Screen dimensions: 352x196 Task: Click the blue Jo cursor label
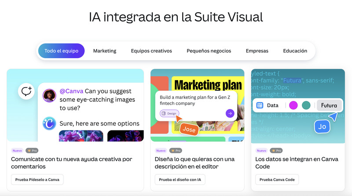pos(322,126)
